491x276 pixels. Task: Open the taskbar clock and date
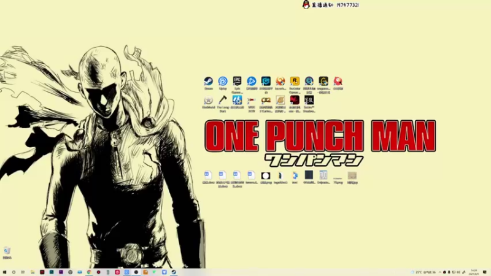coord(473,272)
